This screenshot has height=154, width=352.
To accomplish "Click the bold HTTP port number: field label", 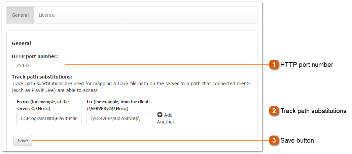I will tap(35, 56).
